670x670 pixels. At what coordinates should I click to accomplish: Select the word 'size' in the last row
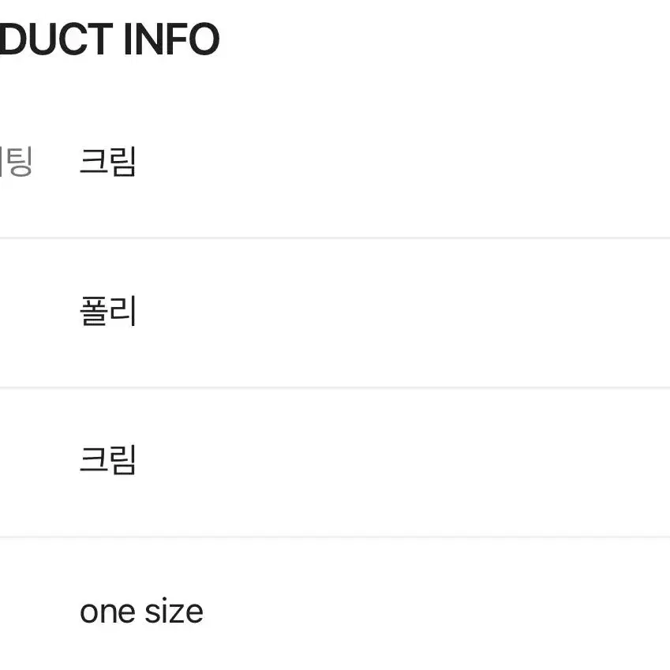(x=174, y=612)
